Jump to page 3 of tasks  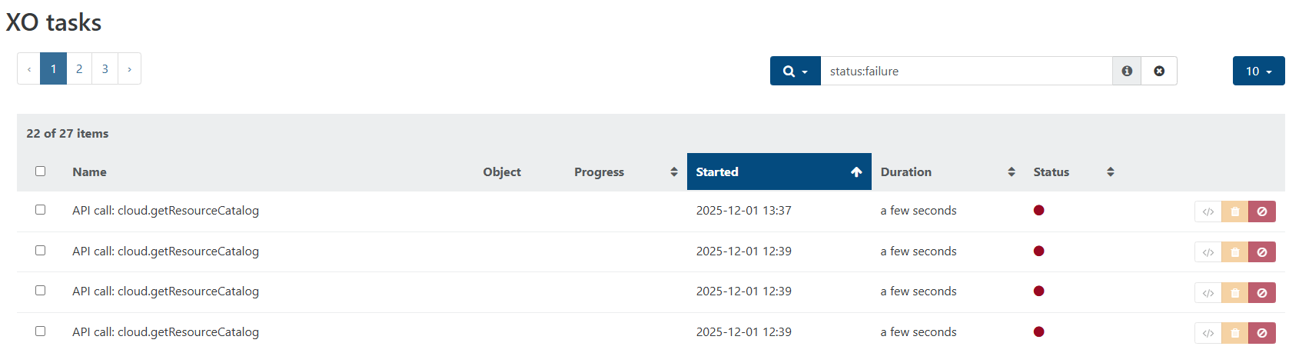[x=105, y=68]
